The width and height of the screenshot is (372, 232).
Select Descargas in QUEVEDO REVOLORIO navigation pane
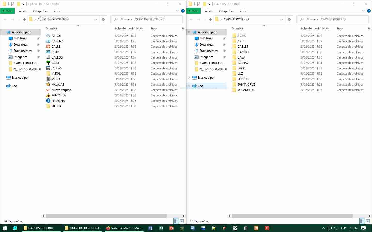pos(21,45)
